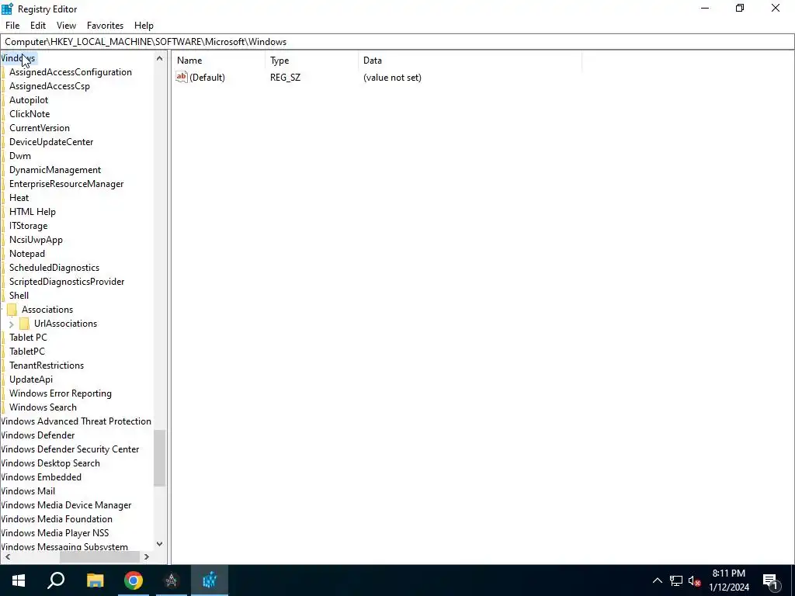This screenshot has width=795, height=596.
Task: Click the tree scroll down arrow
Action: tap(160, 544)
